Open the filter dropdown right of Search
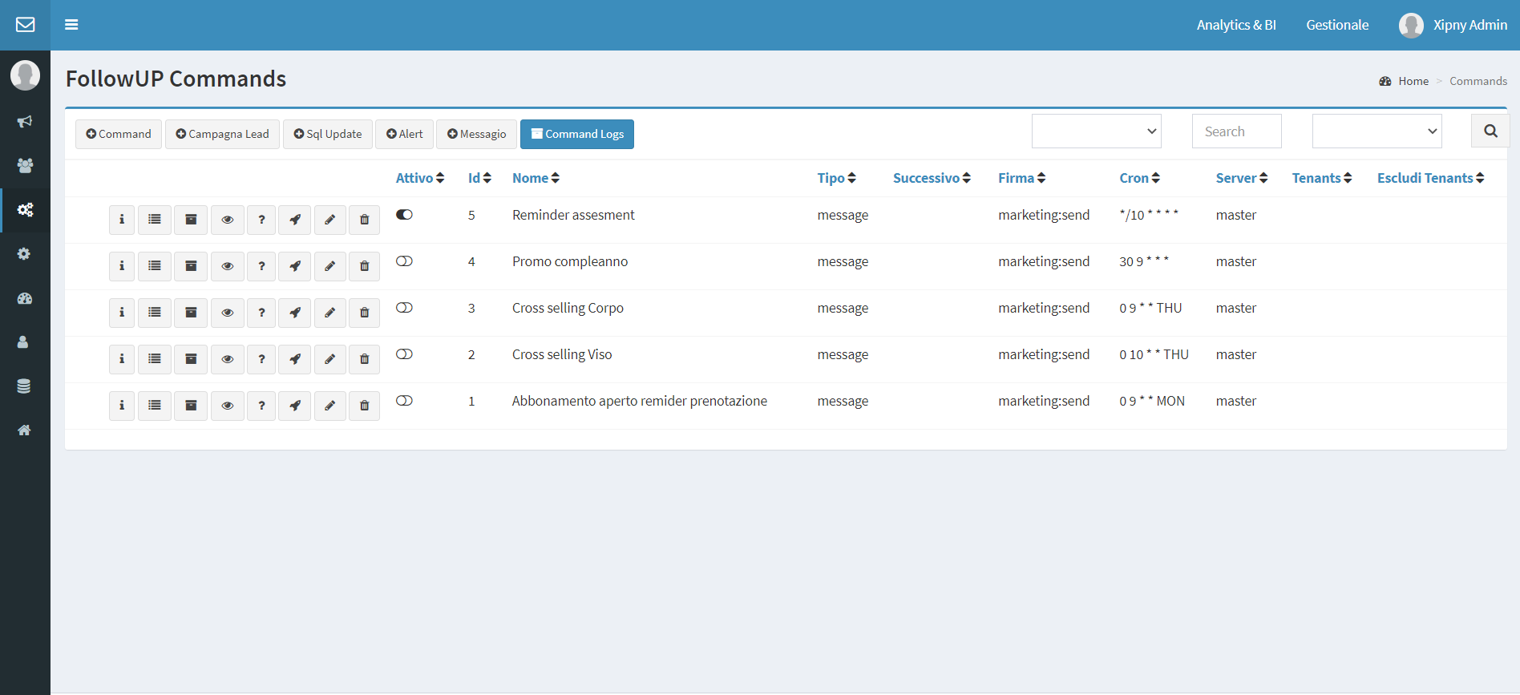This screenshot has width=1520, height=695. [1377, 131]
